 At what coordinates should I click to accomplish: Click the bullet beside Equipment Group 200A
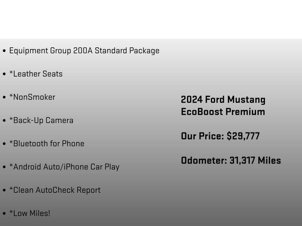tap(4, 51)
